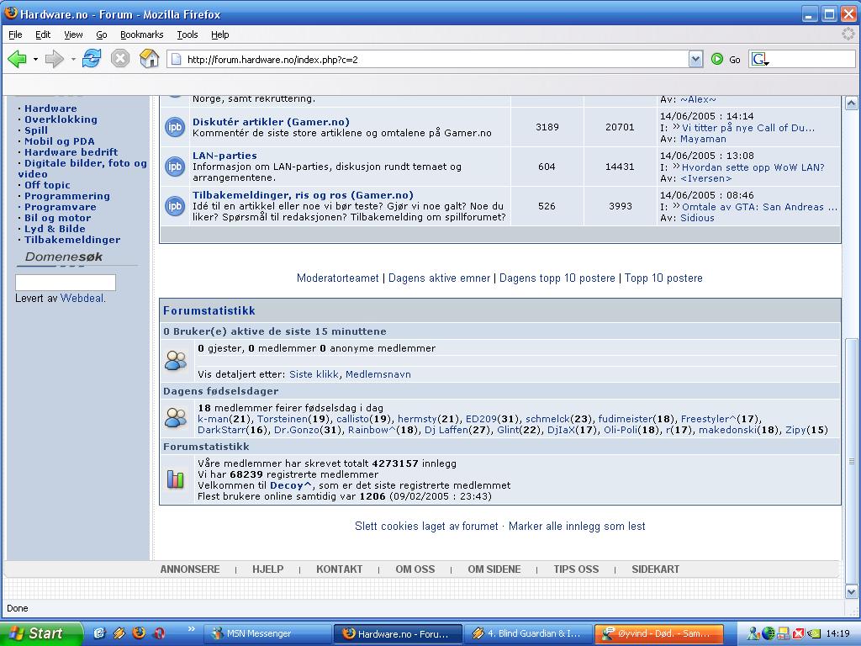
Task: Open the Edit menu
Action: (43, 34)
